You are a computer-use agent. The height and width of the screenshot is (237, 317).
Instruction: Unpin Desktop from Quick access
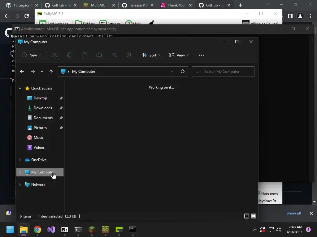click(61, 98)
